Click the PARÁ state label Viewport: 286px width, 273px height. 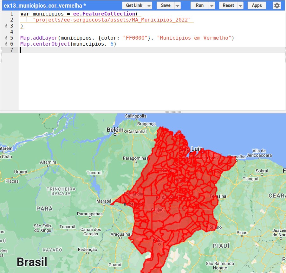pos(44,208)
